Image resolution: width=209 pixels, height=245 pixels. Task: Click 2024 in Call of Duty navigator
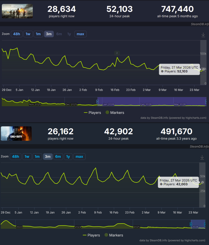[x=78, y=227]
